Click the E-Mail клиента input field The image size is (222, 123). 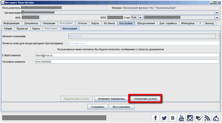[127, 55]
